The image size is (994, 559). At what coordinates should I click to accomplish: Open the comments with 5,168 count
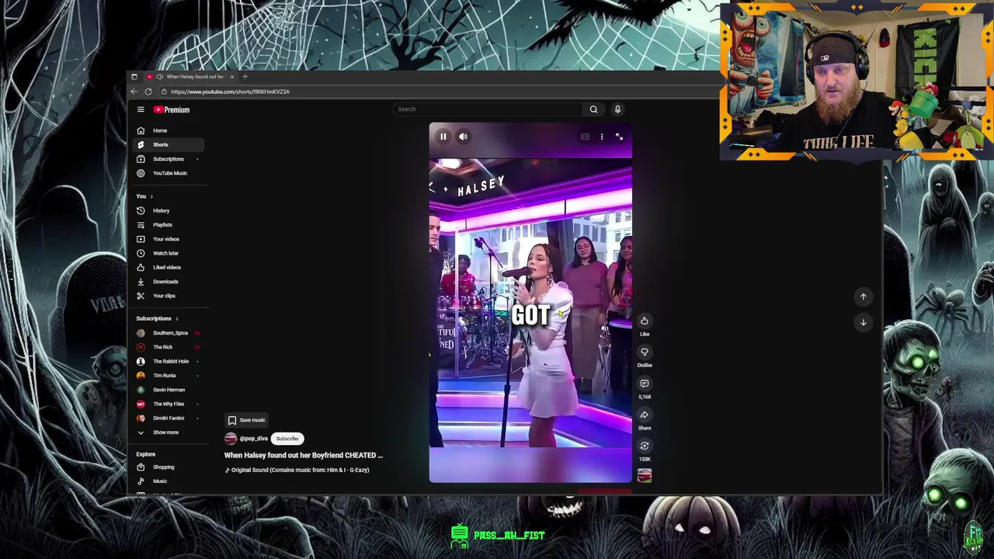point(645,384)
